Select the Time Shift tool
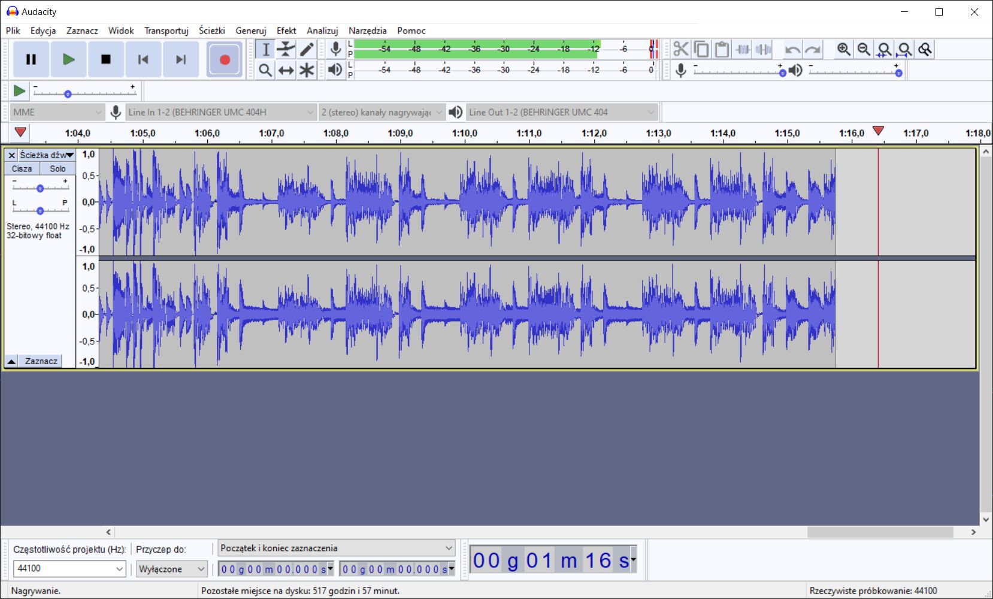The image size is (993, 599). pyautogui.click(x=286, y=70)
